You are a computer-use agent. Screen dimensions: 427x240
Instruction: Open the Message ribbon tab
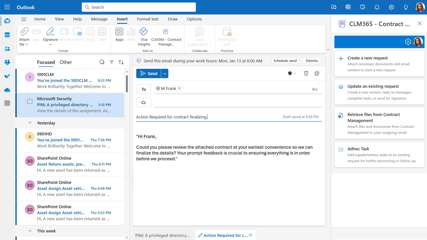99,19
